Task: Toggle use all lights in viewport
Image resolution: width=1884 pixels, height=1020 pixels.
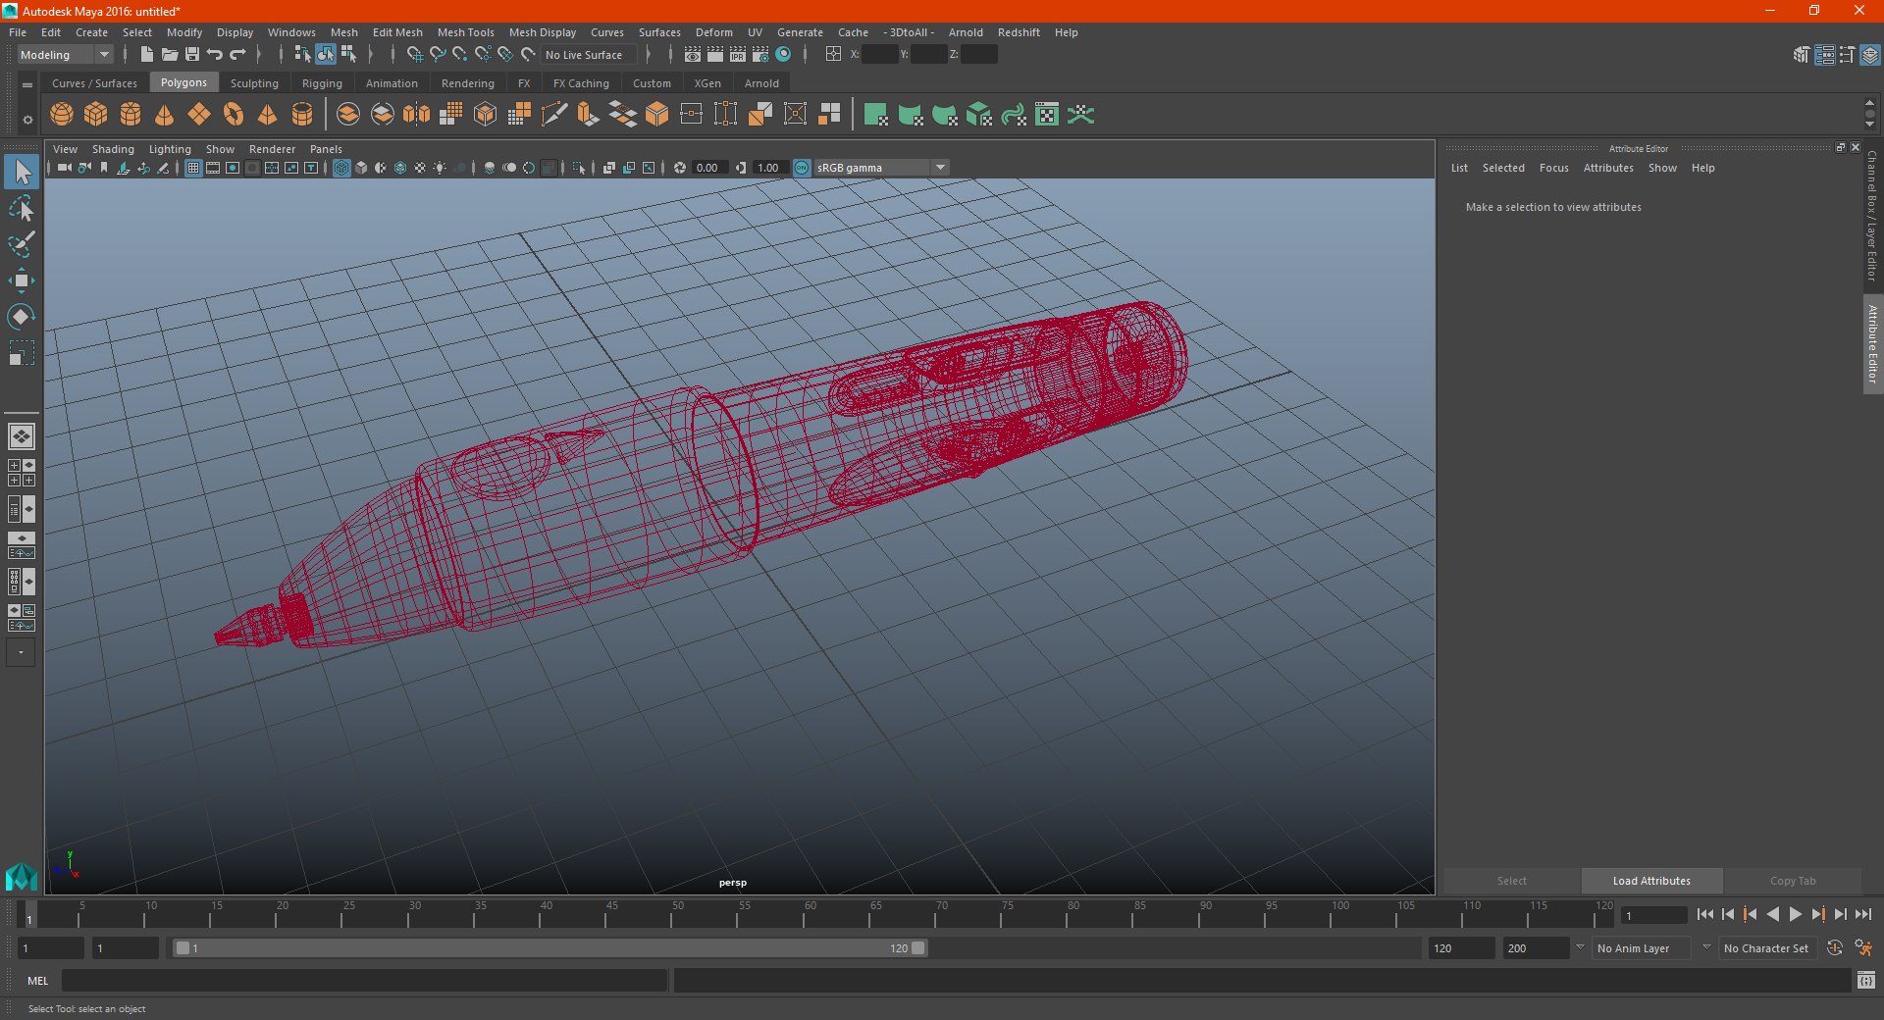Action: pos(440,168)
